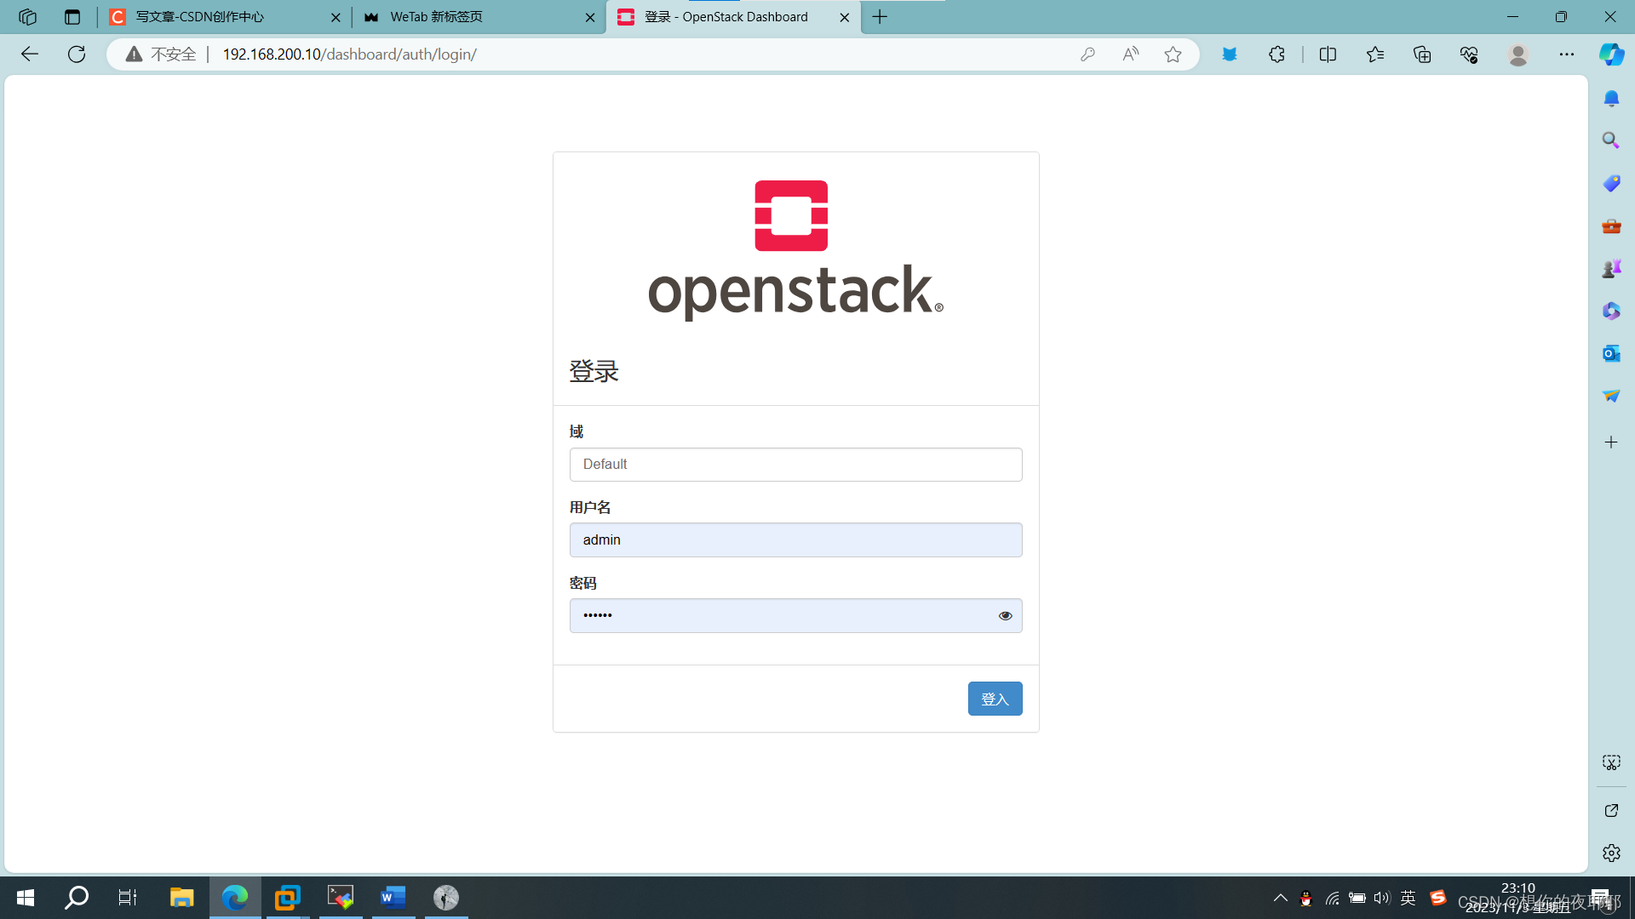Focus the 用户名 admin field
The height and width of the screenshot is (919, 1635).
tap(795, 540)
